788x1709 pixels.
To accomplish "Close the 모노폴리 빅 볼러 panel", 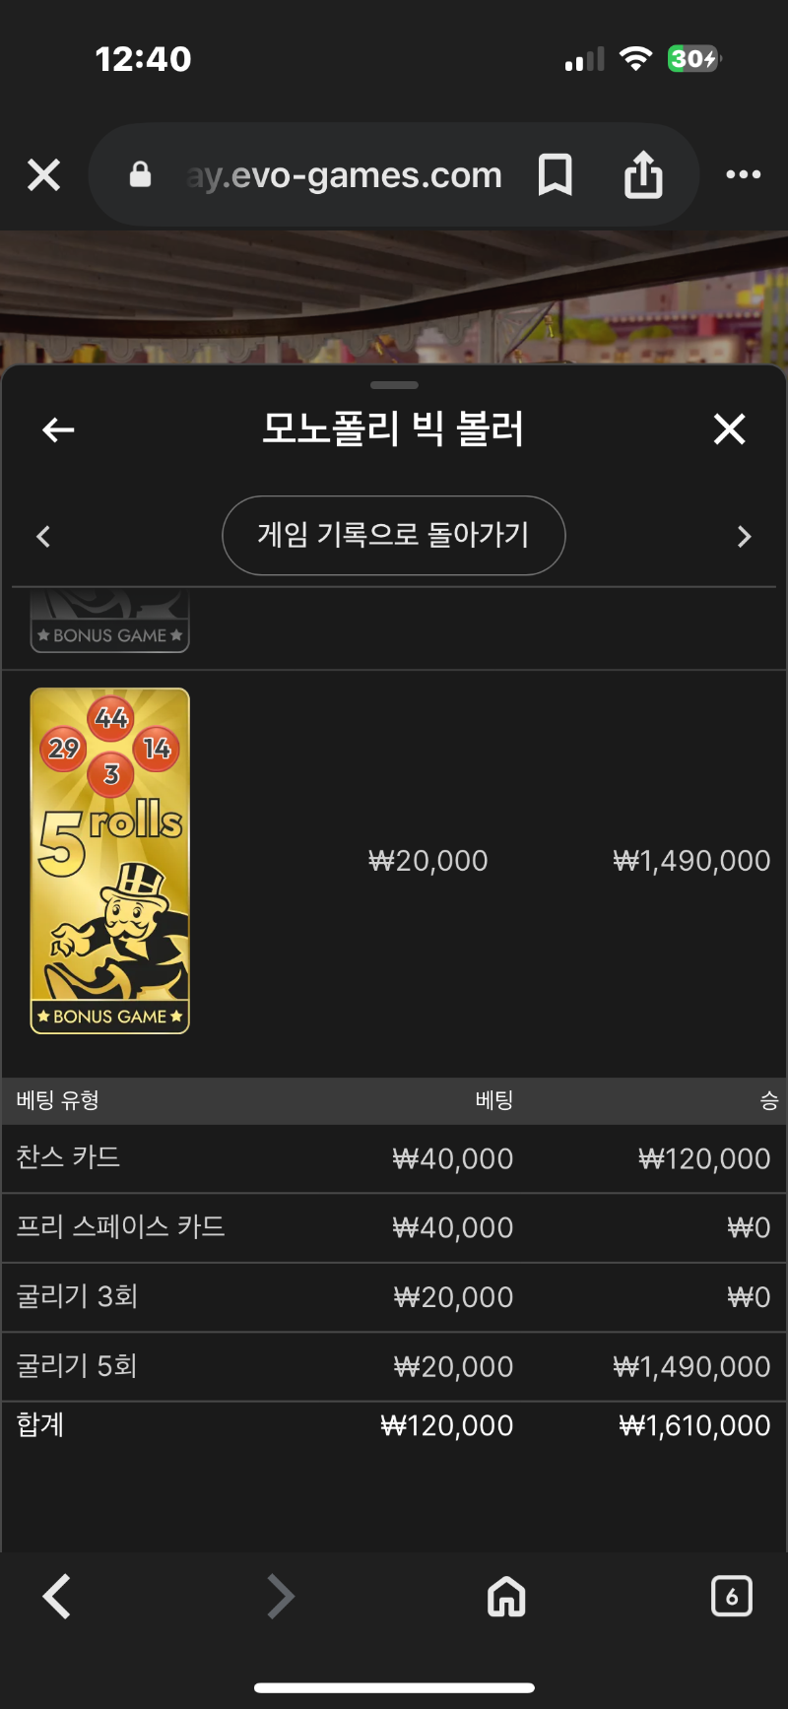I will (729, 428).
